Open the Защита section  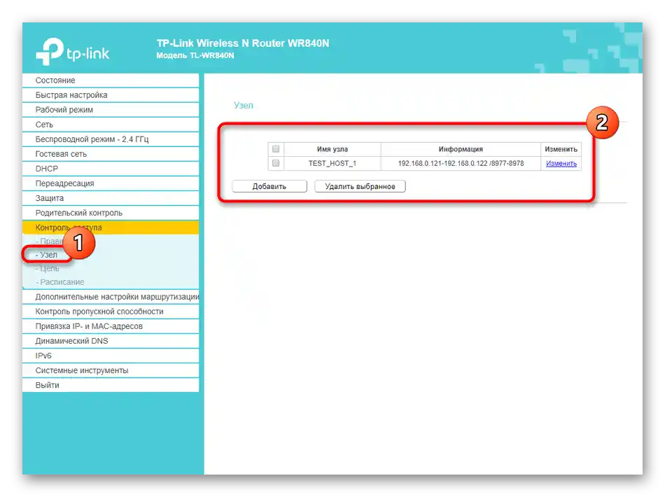(111, 198)
